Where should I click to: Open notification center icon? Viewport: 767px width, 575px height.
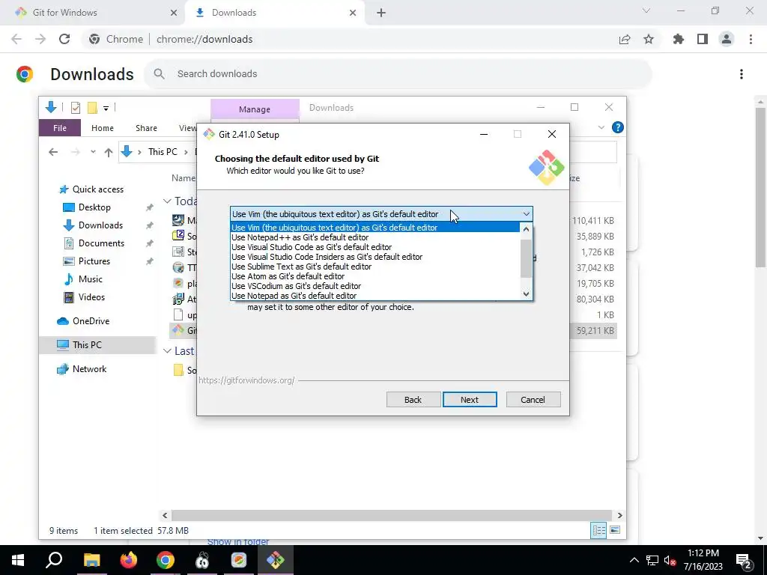coord(744,560)
